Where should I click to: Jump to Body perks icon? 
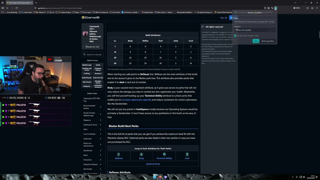[x=141, y=154]
